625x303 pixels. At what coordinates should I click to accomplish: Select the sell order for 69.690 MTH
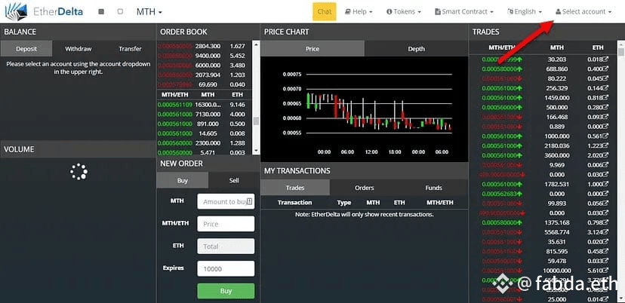(205, 84)
